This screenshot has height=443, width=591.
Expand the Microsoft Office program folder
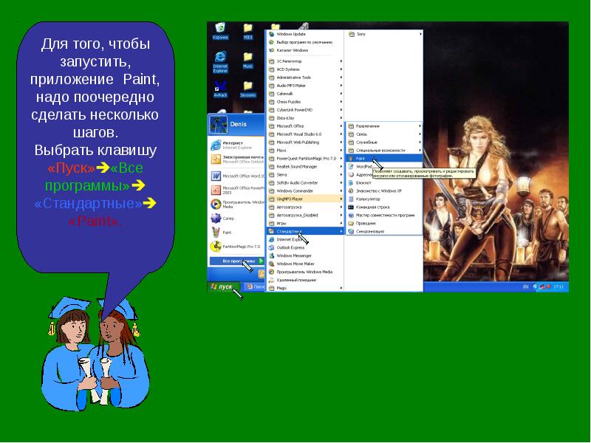point(291,126)
